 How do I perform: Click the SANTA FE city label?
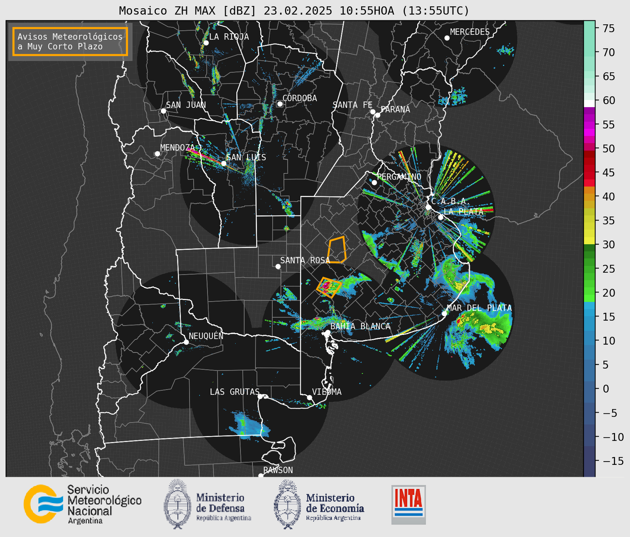click(353, 105)
